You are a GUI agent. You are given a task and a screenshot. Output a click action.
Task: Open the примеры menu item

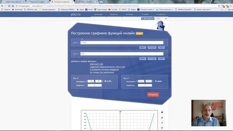[x=98, y=15]
